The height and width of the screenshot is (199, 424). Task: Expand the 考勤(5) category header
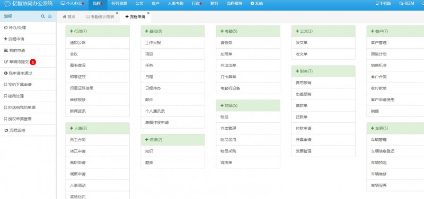(248, 31)
